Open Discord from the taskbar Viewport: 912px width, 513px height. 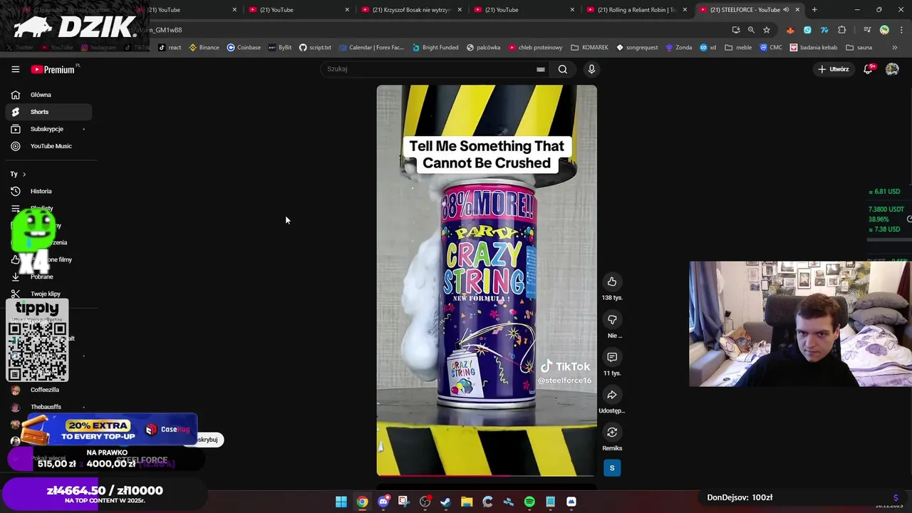(383, 502)
